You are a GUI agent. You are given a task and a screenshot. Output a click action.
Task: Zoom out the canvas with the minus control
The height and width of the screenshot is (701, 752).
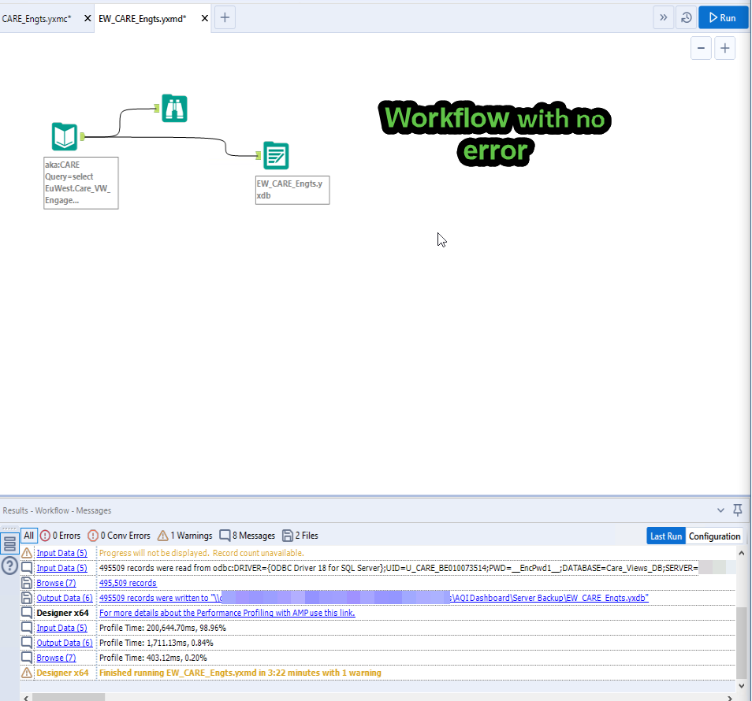(x=701, y=47)
